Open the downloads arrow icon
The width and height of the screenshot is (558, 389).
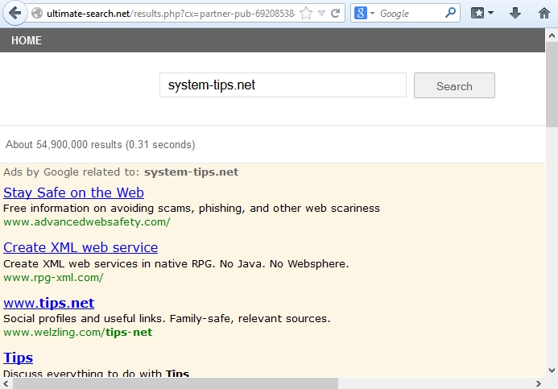(x=515, y=14)
